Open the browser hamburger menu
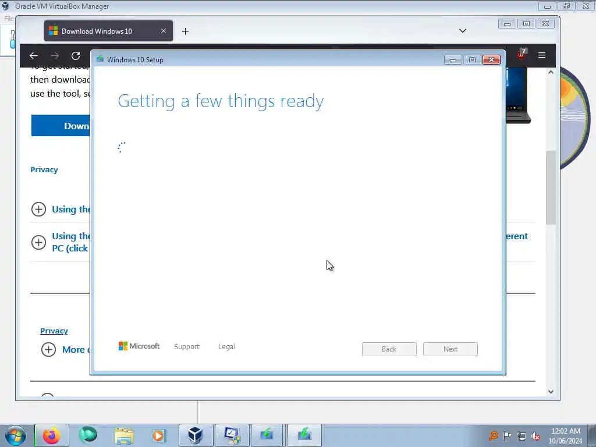This screenshot has width=596, height=447. click(542, 55)
